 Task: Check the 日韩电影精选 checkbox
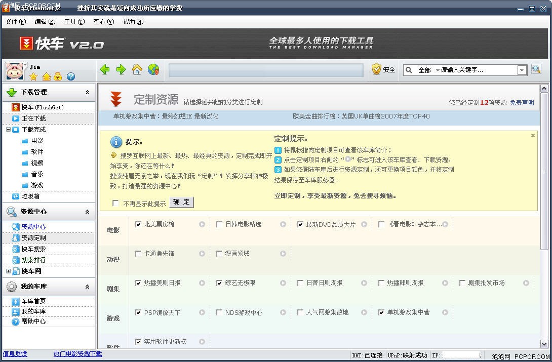tap(219, 224)
